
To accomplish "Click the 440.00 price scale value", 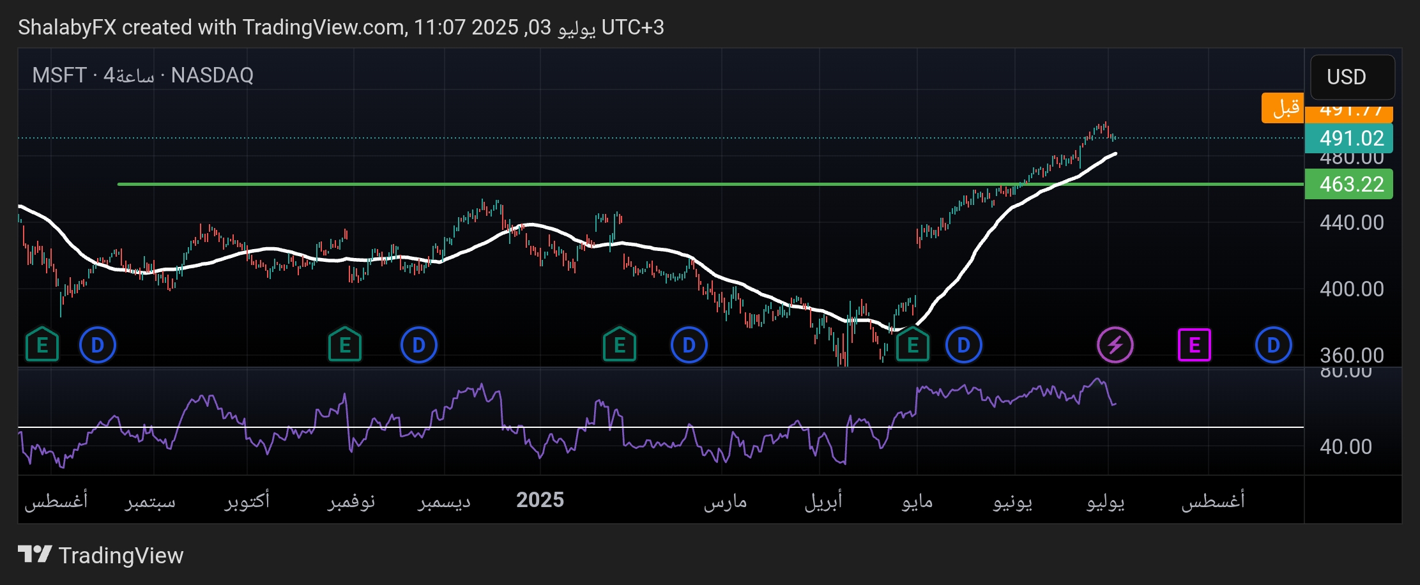I will click(1352, 222).
